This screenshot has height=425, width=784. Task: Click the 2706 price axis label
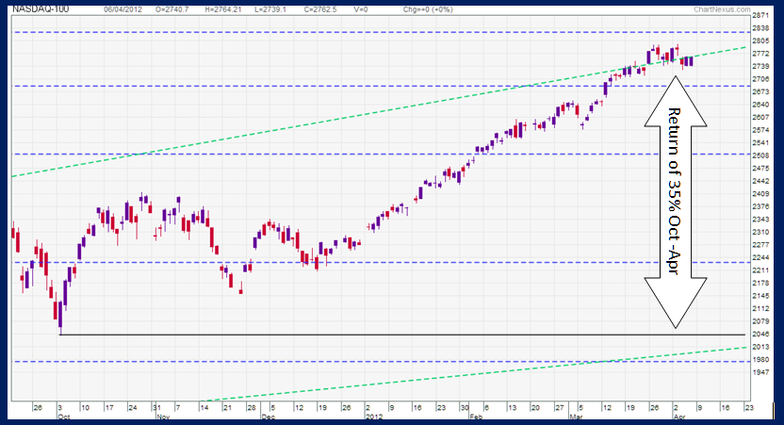(x=760, y=79)
